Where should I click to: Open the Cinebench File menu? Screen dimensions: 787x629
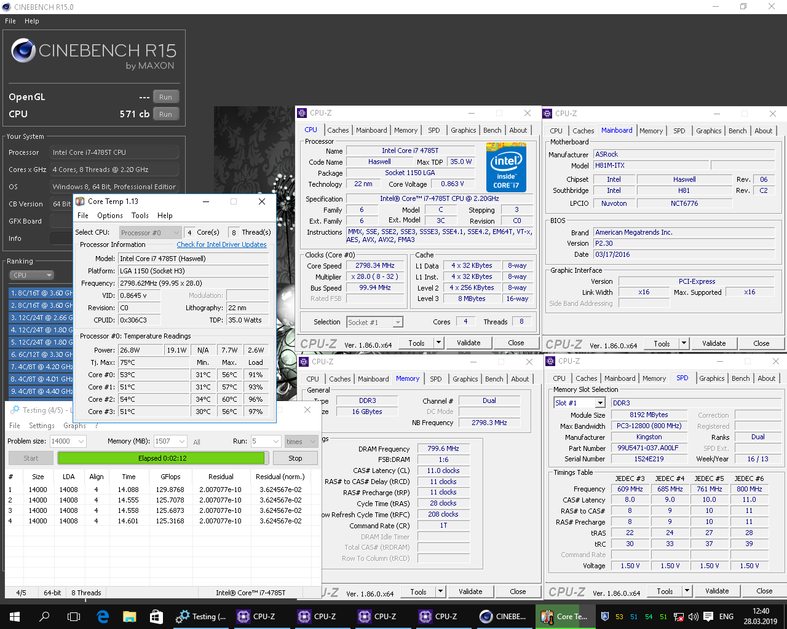click(10, 21)
